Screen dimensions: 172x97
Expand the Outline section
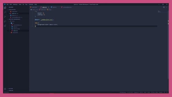[11, 89]
